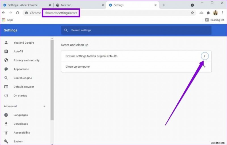Close the New Tab tab

click(103, 5)
